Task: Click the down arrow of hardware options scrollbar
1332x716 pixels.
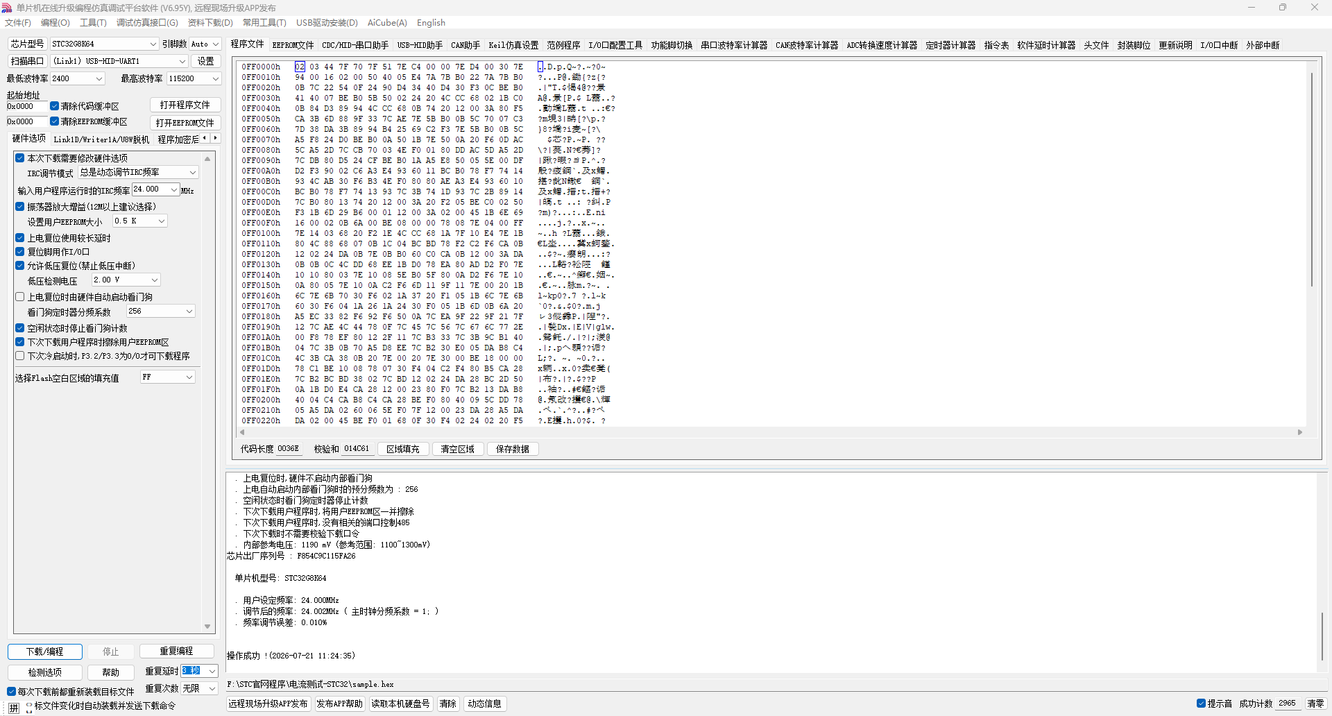Action: click(207, 626)
